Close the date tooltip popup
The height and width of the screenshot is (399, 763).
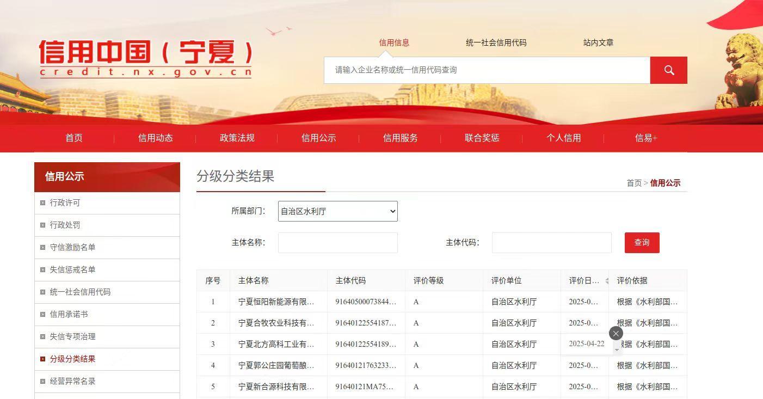click(x=616, y=334)
